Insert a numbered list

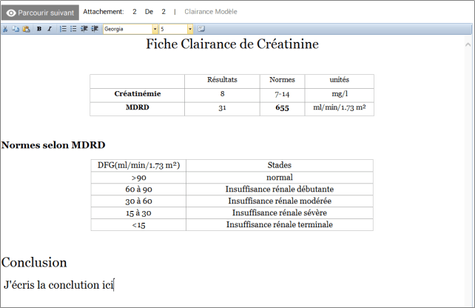click(x=63, y=29)
